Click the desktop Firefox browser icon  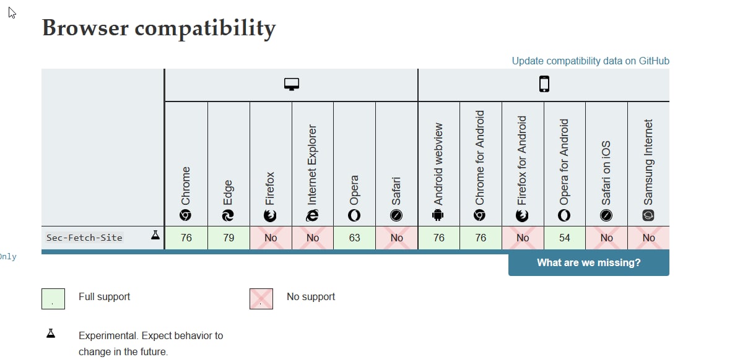(270, 215)
